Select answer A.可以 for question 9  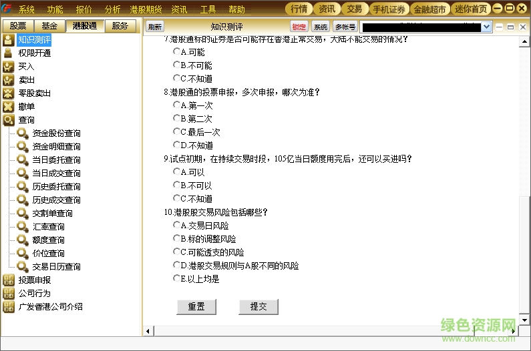point(176,171)
